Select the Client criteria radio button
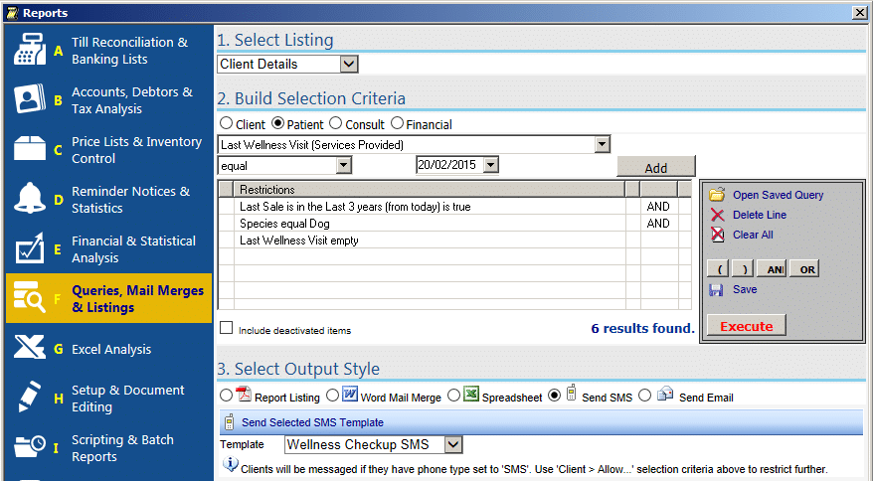The width and height of the screenshot is (873, 481). [226, 123]
